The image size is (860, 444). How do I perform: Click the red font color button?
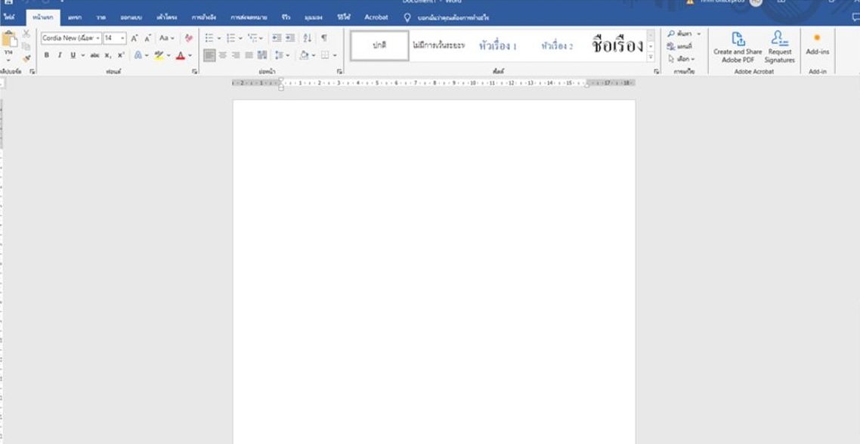[180, 55]
